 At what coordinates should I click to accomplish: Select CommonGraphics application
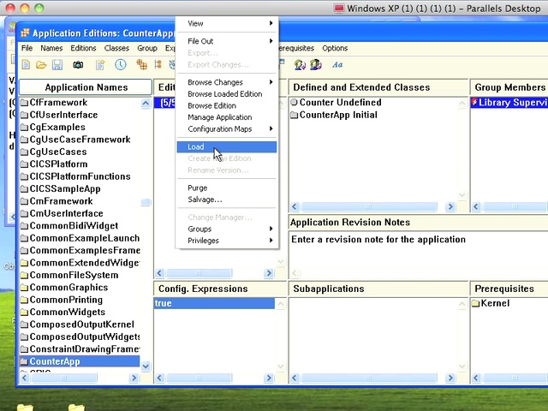(x=80, y=288)
